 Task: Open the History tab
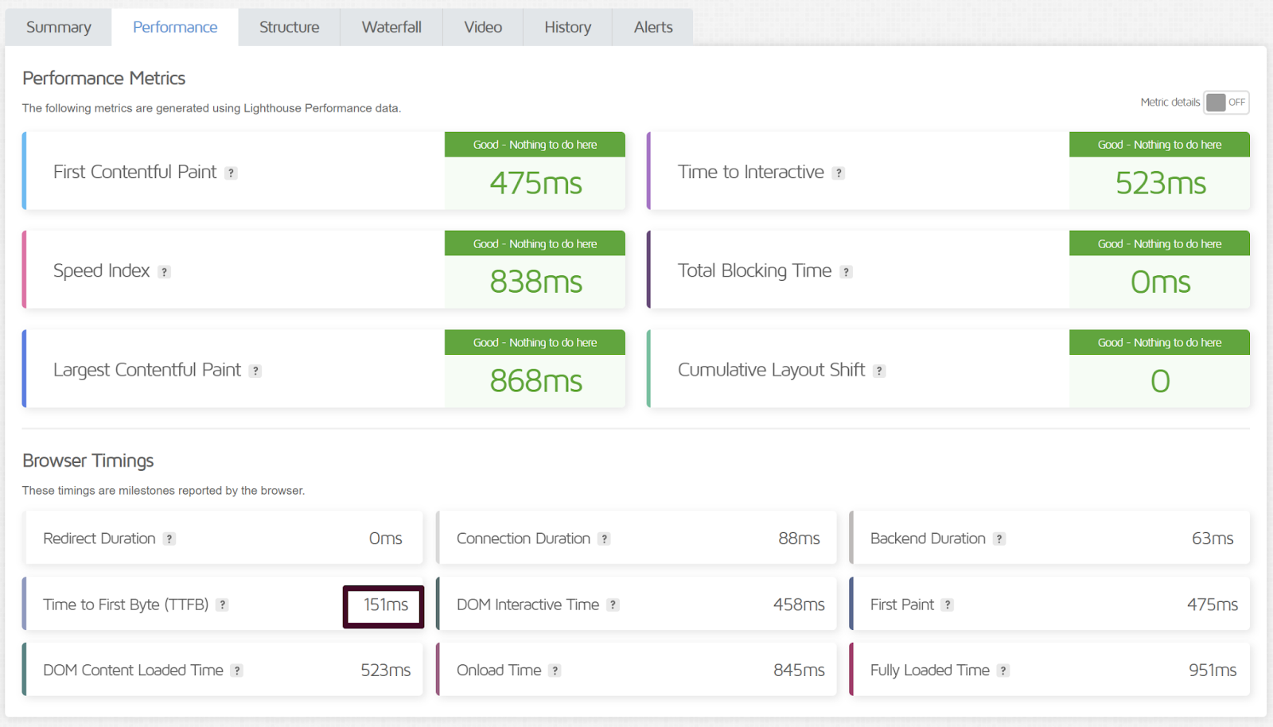click(x=567, y=27)
